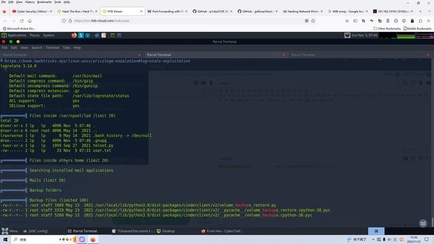
Task: Close the middle Parrot Terminal tab
Action: coord(283,55)
